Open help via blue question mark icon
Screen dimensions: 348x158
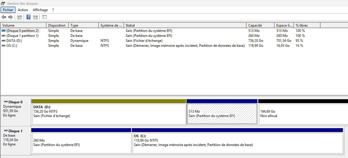click(28, 17)
